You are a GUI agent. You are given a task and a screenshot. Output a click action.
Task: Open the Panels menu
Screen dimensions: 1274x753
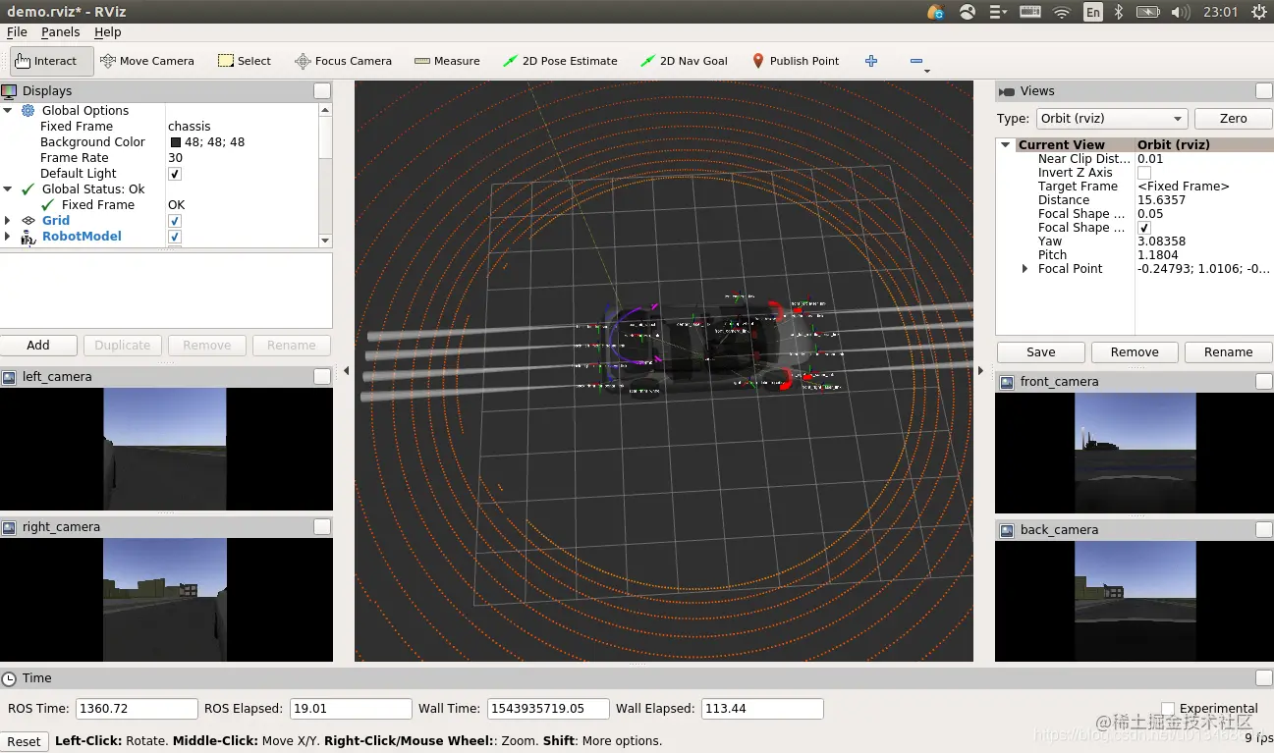(60, 32)
